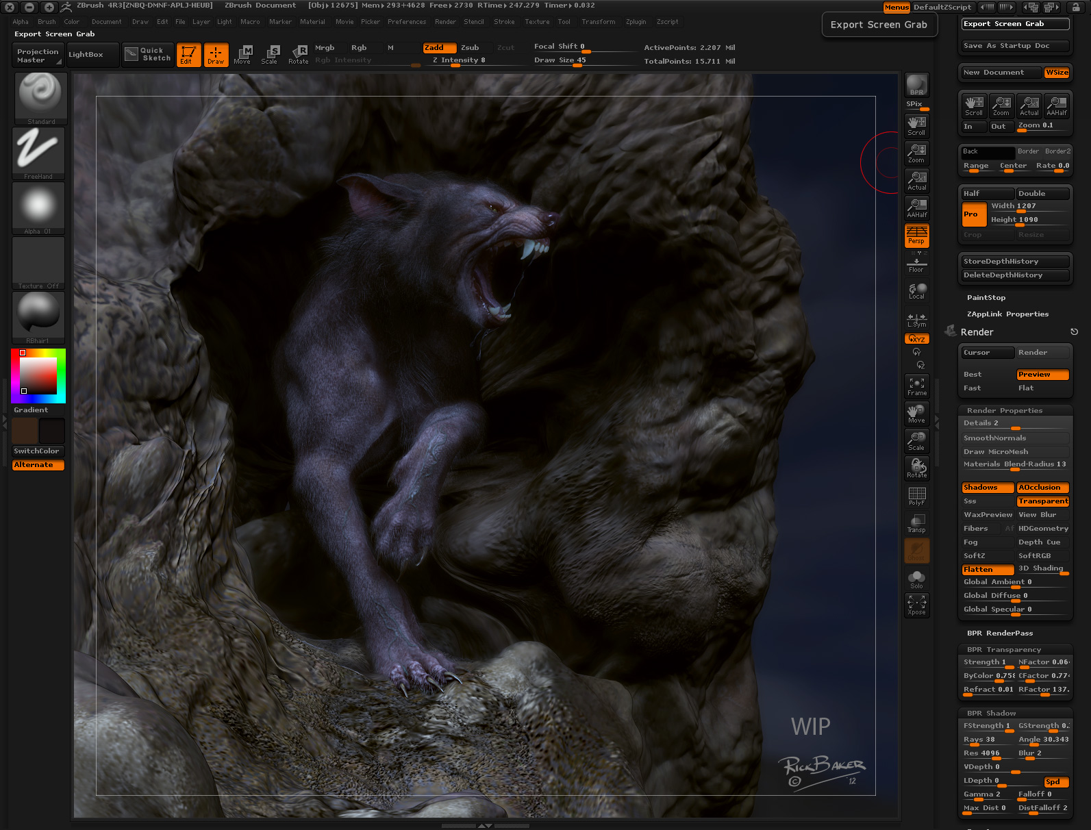Image resolution: width=1091 pixels, height=830 pixels.
Task: Expand the PaintStop section
Action: point(986,298)
